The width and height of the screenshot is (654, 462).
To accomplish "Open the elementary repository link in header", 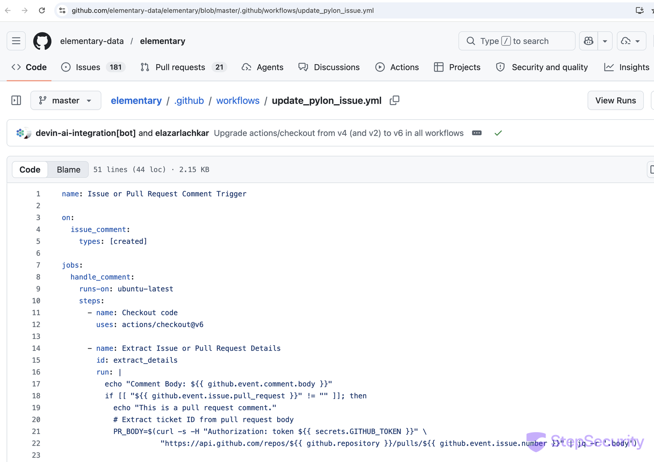I will coord(163,41).
